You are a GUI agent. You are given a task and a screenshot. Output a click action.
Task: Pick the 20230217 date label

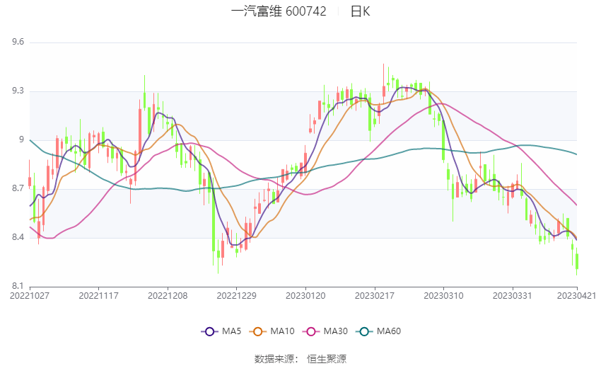point(375,296)
